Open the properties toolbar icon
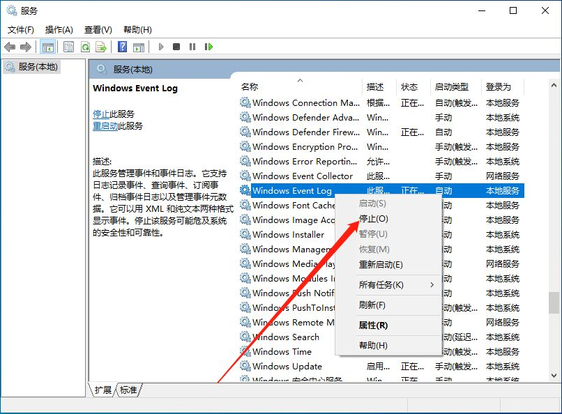 point(68,47)
